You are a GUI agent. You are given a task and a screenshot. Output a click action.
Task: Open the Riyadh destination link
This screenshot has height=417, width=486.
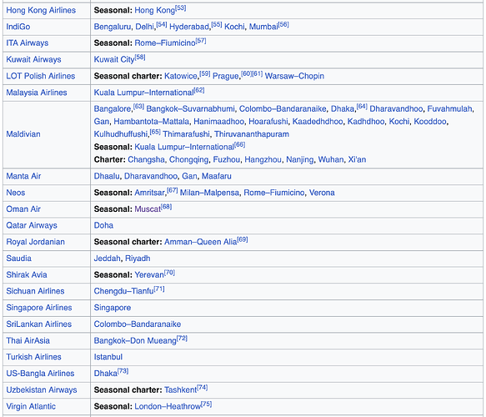[138, 259]
